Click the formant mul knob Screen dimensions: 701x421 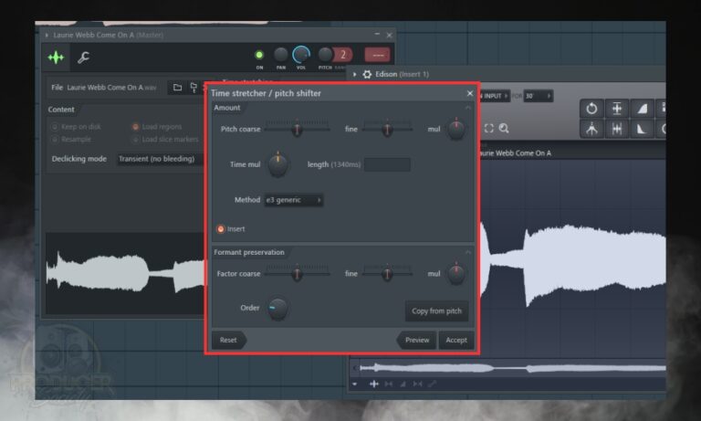click(x=456, y=274)
